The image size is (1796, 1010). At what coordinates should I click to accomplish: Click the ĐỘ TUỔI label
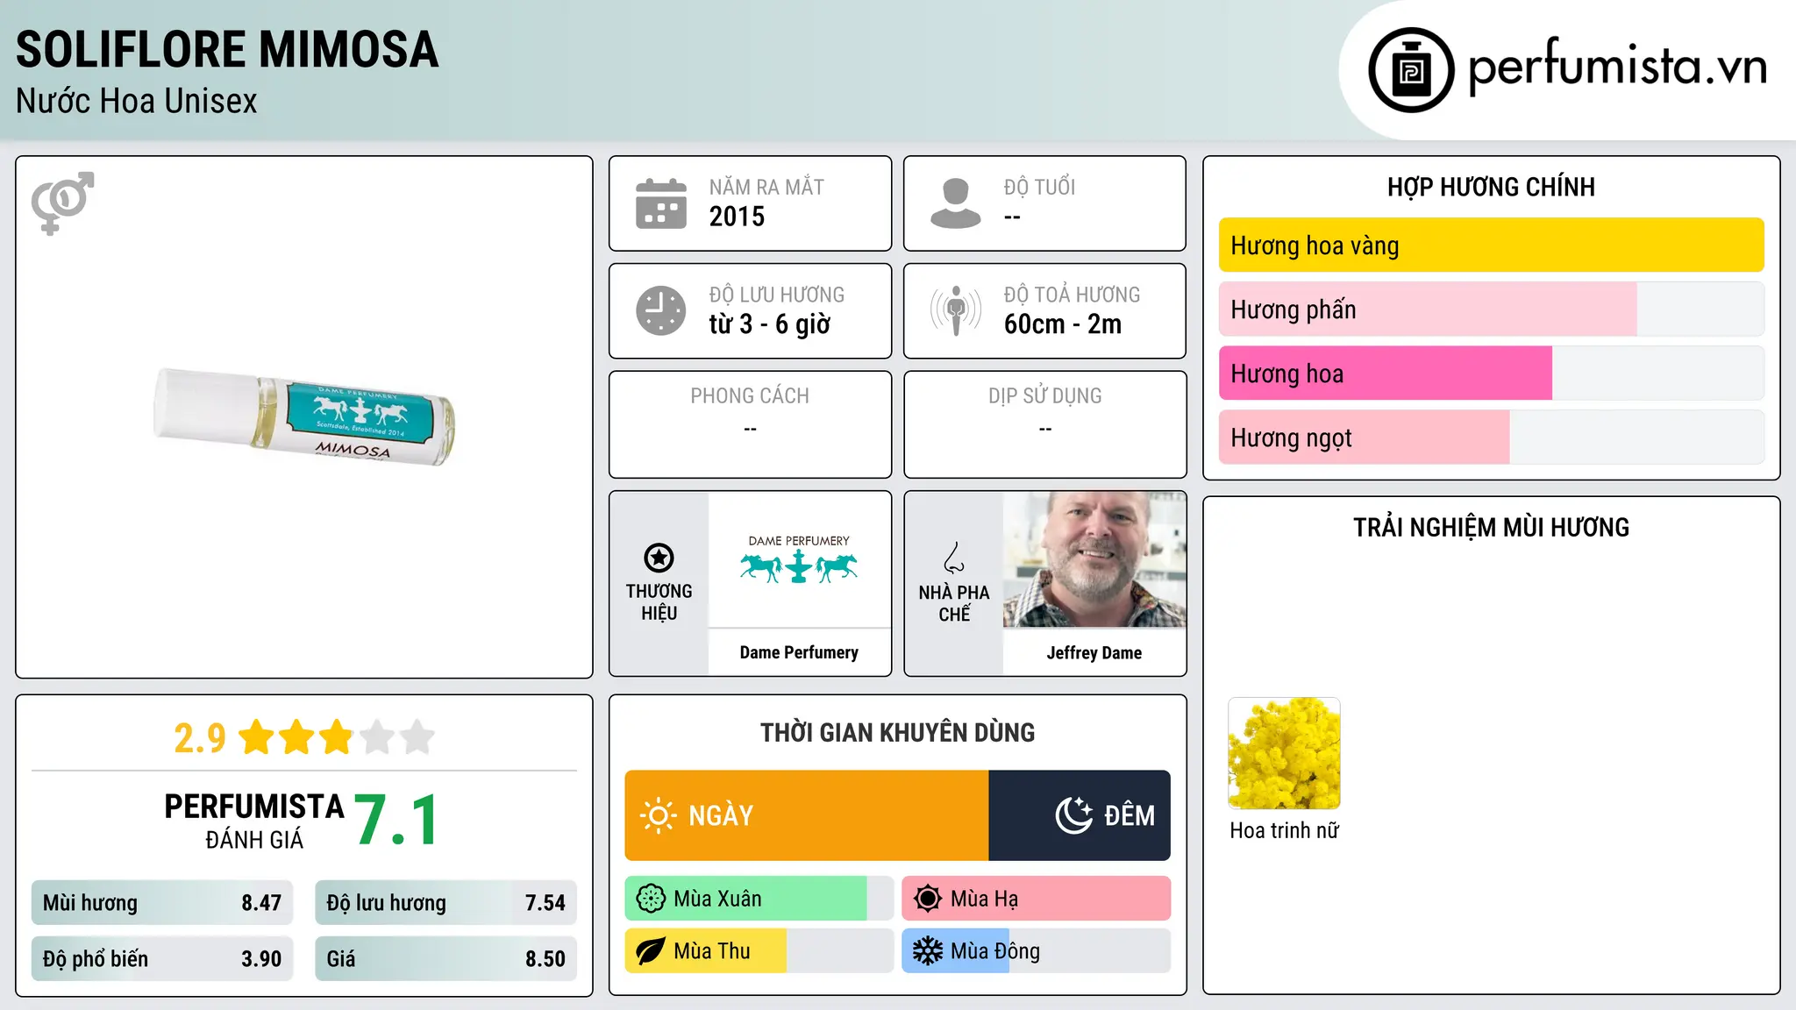1039,187
